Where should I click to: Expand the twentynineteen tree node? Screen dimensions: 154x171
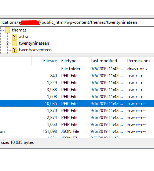[7, 44]
